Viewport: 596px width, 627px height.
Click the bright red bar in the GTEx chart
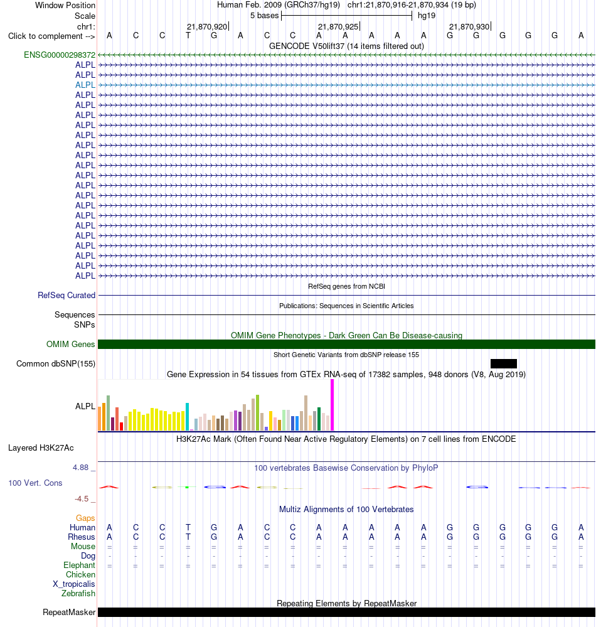pyautogui.click(x=122, y=426)
